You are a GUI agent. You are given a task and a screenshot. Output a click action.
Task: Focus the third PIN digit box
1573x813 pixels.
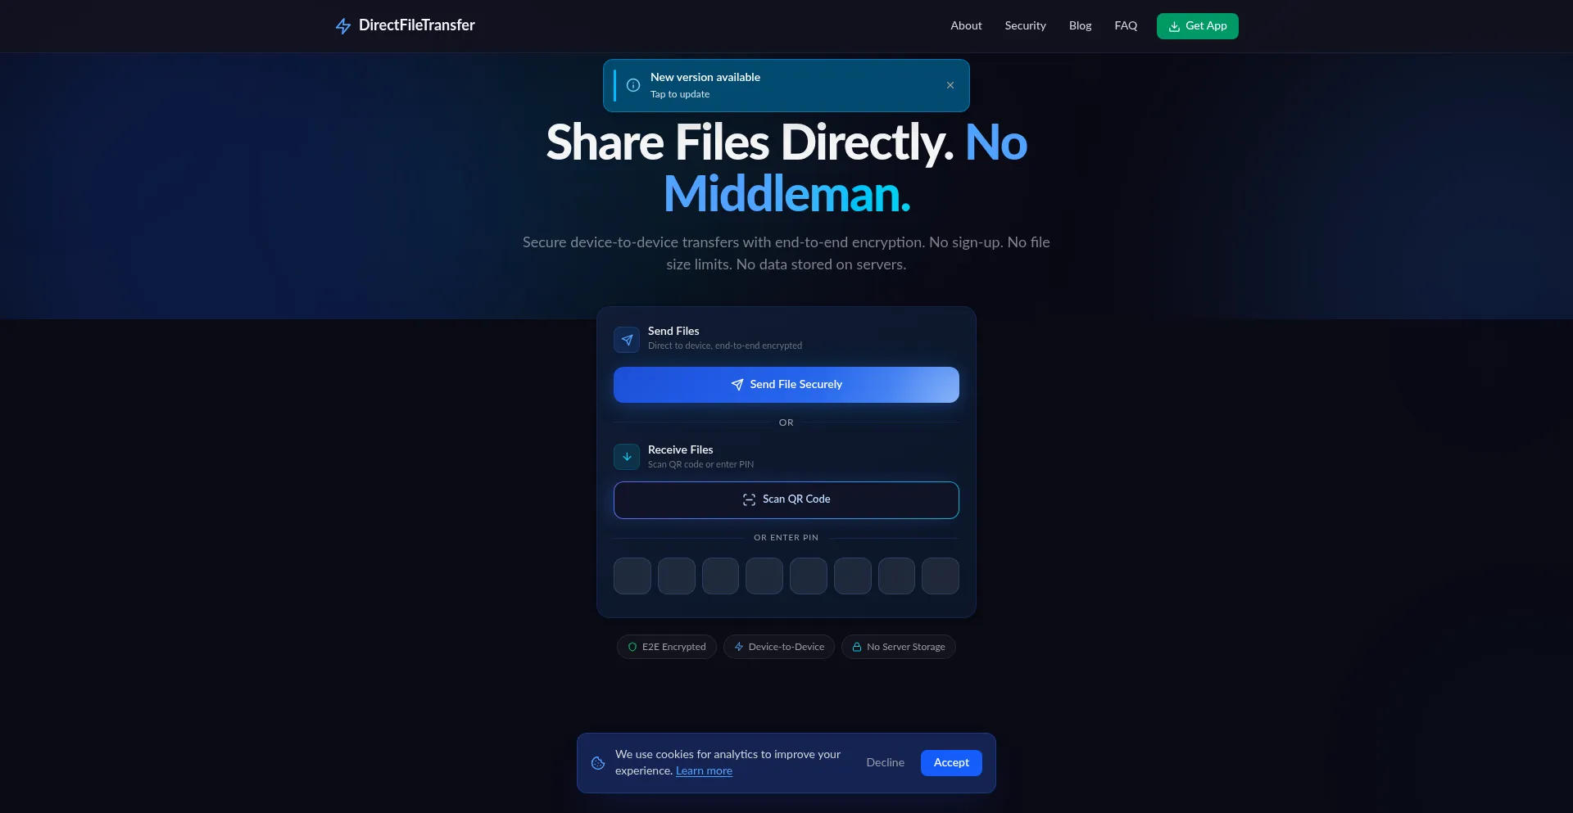click(x=720, y=576)
